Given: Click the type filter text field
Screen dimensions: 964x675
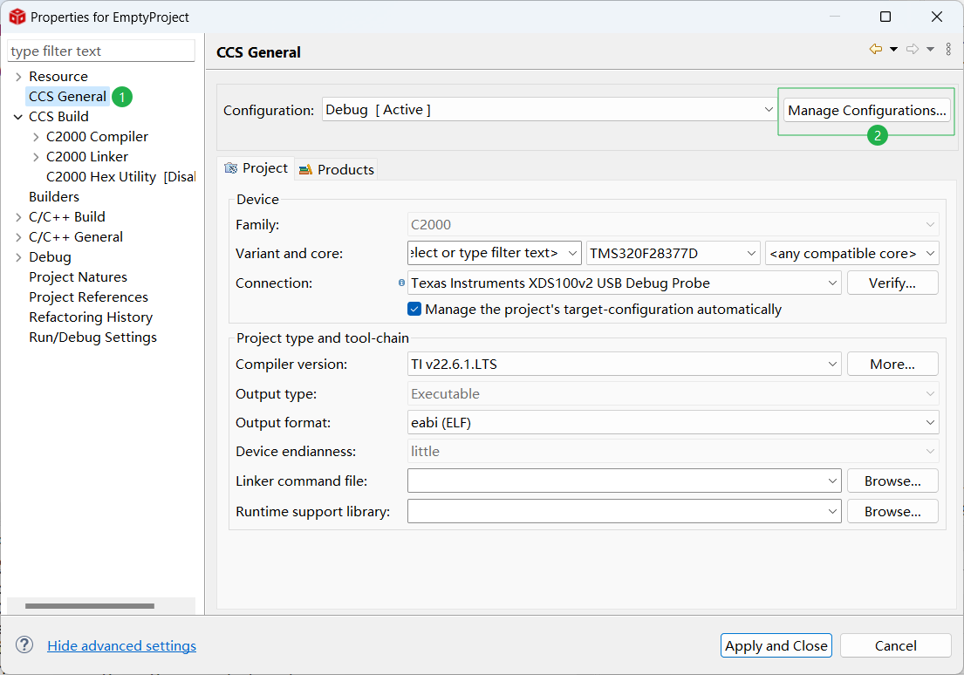Looking at the screenshot, I should [101, 51].
